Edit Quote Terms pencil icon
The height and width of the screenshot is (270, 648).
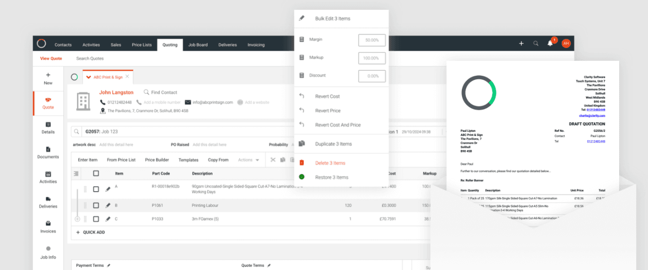[268, 265]
